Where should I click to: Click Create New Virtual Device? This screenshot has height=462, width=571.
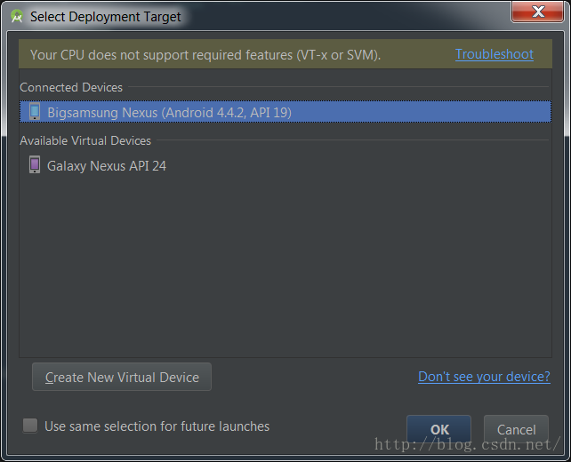click(122, 377)
